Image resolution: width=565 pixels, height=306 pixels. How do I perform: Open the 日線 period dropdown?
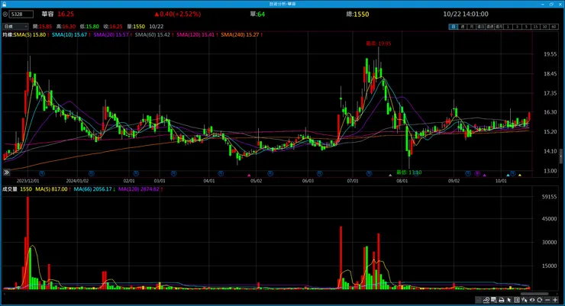pos(15,26)
